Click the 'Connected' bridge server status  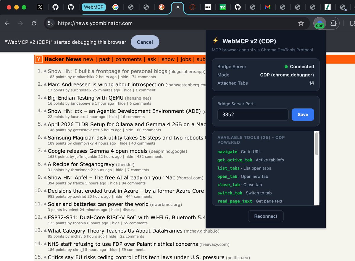point(299,67)
